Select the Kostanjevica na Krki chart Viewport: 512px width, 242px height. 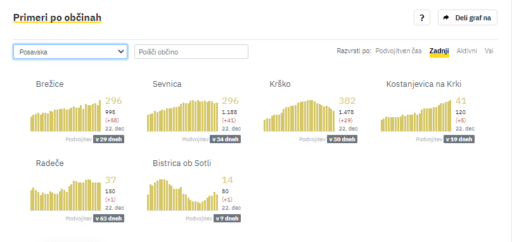tap(416, 115)
